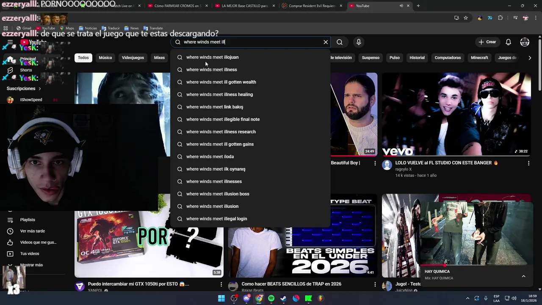Open options menu for Beautiful Boy video
This screenshot has height=305, width=542.
click(375, 163)
